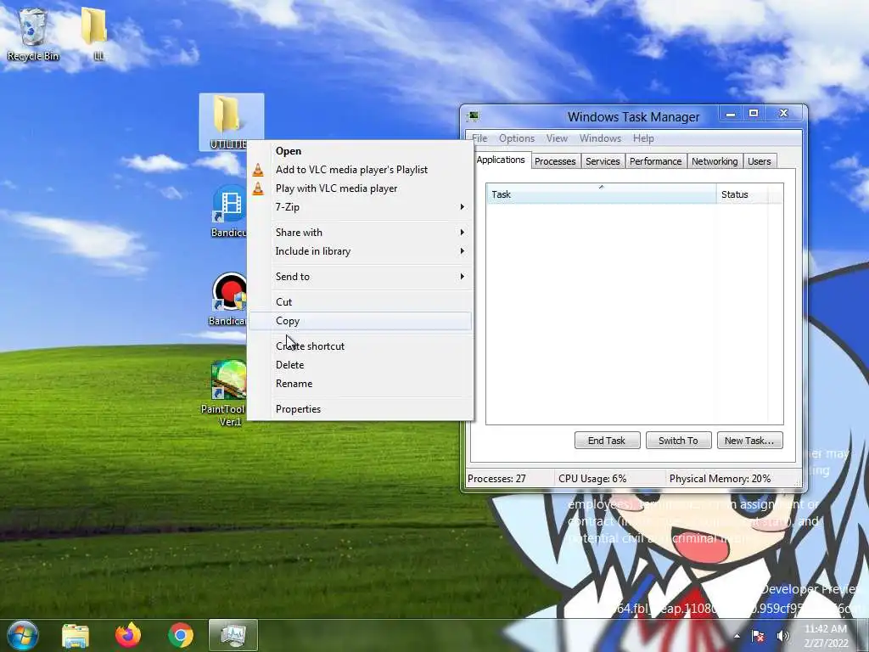
Task: Choose Open in the context menu
Action: tap(360, 151)
